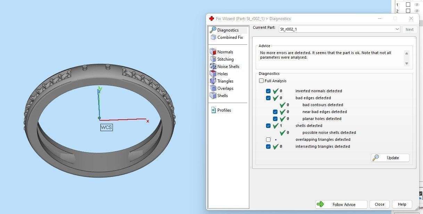Viewport: 423px width, 214px height.
Task: Open the Holes fix page
Action: [219, 74]
